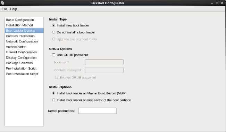Close the Kickstart Configurator window
The width and height of the screenshot is (226, 132).
tap(222, 3)
